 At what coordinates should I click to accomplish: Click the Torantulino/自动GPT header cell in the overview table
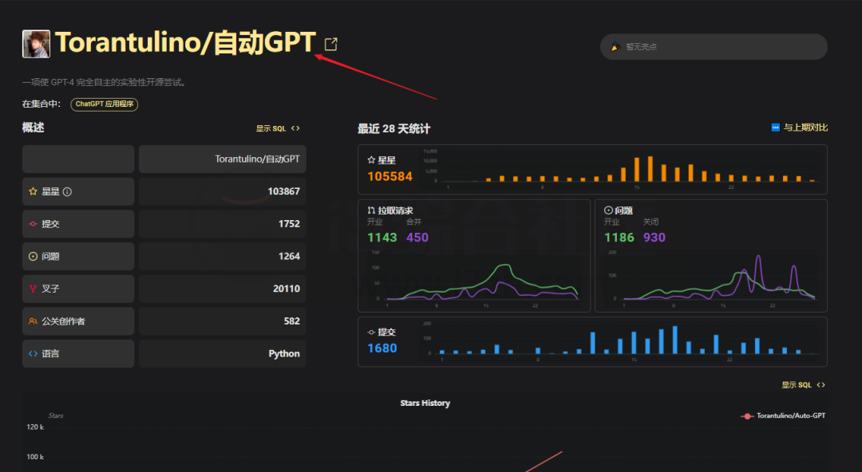[223, 159]
